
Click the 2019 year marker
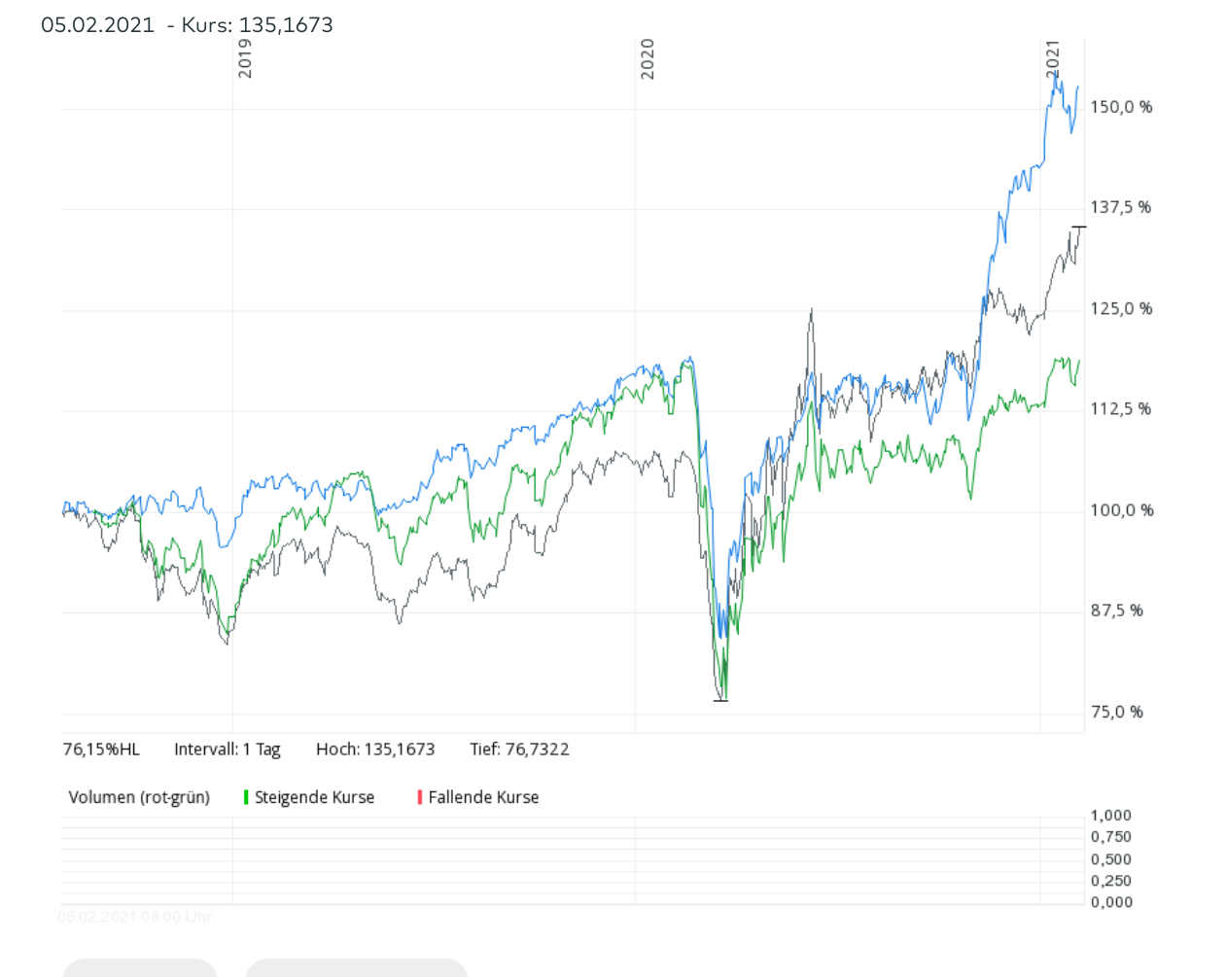[245, 58]
